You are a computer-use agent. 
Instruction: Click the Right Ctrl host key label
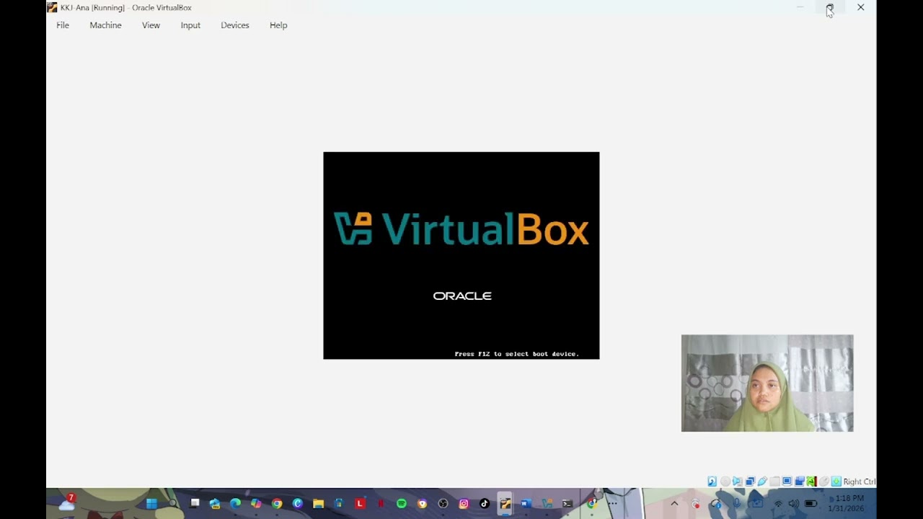(859, 482)
